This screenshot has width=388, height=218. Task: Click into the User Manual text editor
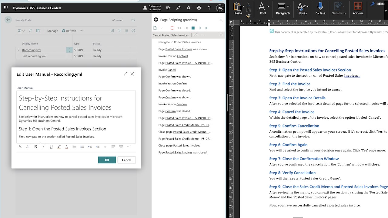[76, 117]
